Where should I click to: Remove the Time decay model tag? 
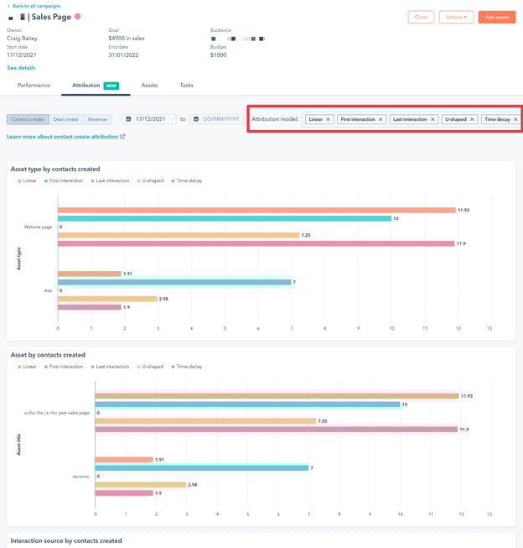(x=515, y=120)
